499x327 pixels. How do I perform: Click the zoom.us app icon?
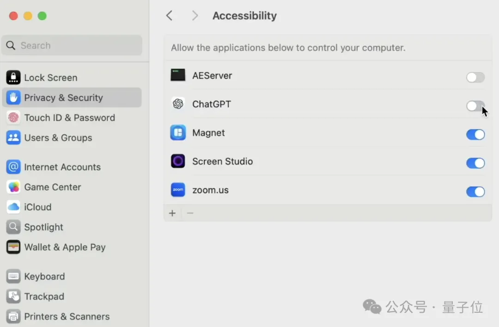point(178,190)
